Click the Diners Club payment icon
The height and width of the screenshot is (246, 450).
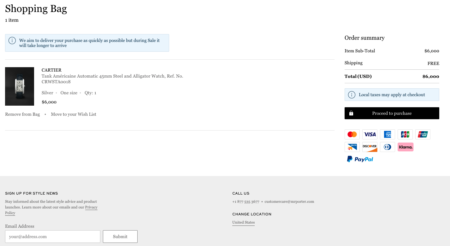click(388, 147)
